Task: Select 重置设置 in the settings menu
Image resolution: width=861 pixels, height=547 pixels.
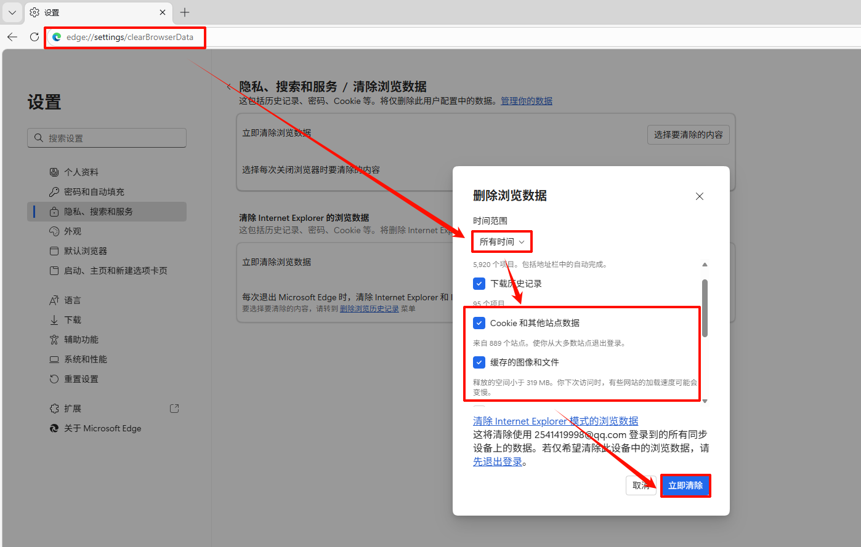Action: coord(71,378)
